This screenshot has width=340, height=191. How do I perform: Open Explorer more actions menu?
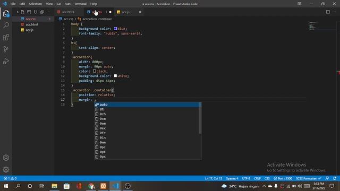48,12
